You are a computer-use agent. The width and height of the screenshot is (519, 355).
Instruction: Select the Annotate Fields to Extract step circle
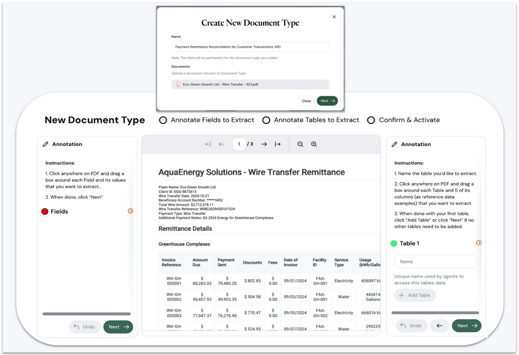point(163,120)
